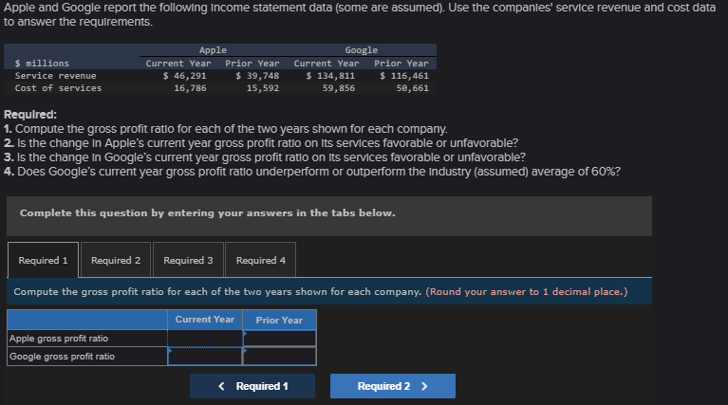
Task: Click the Google gross profit ratio label
Action: [63, 357]
